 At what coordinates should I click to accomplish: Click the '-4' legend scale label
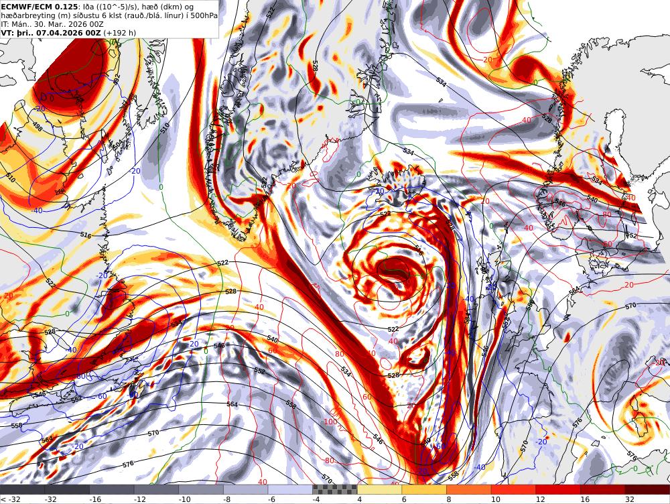316,499
